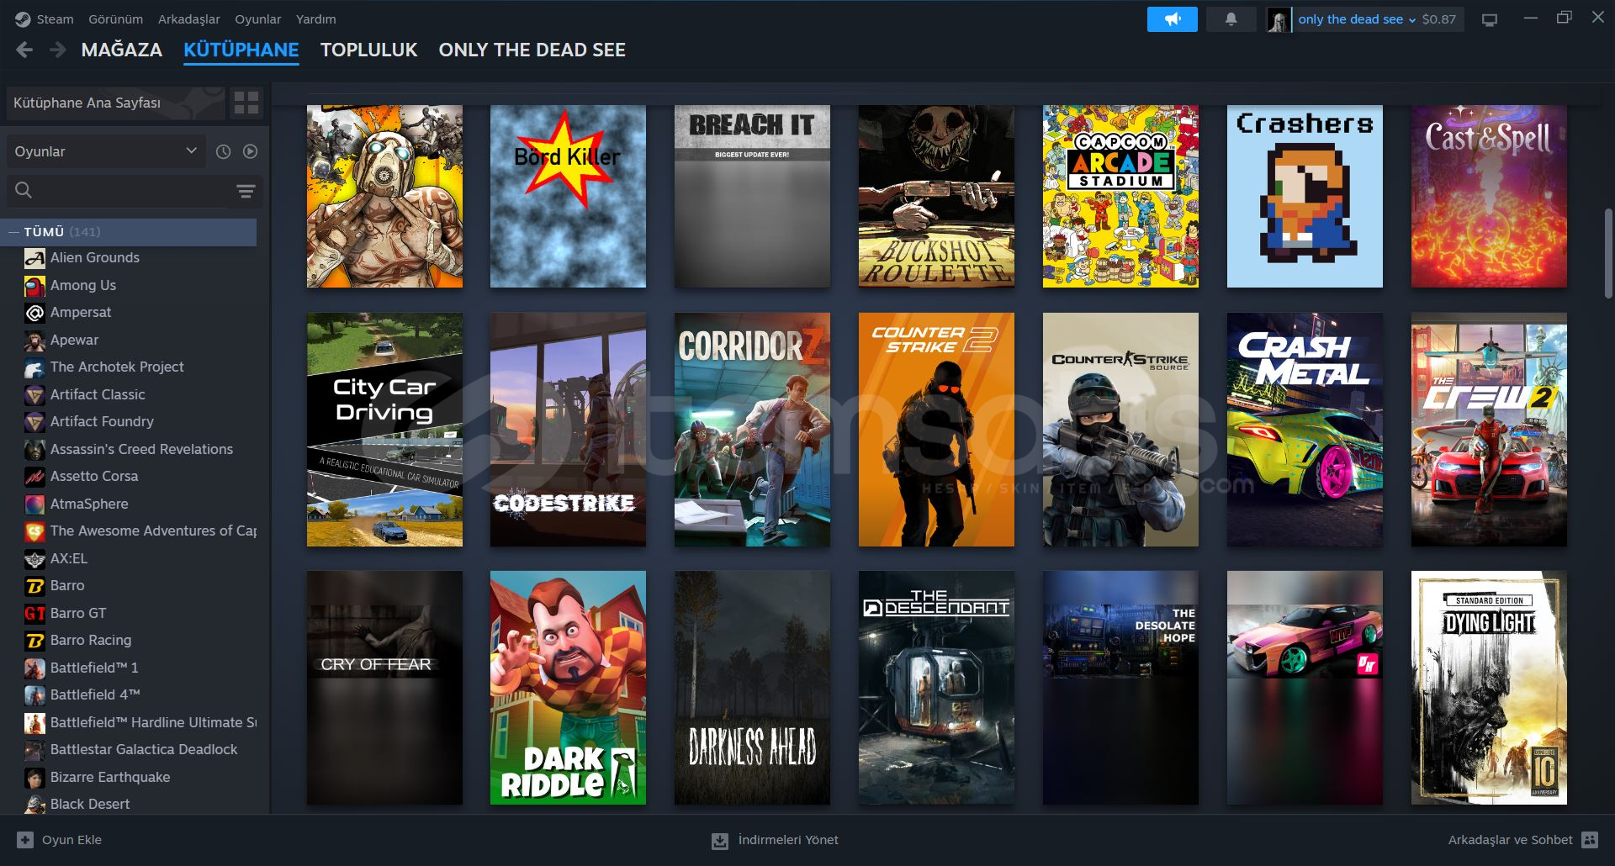The height and width of the screenshot is (866, 1615).
Task: Select Crash Metal cover
Action: point(1305,430)
